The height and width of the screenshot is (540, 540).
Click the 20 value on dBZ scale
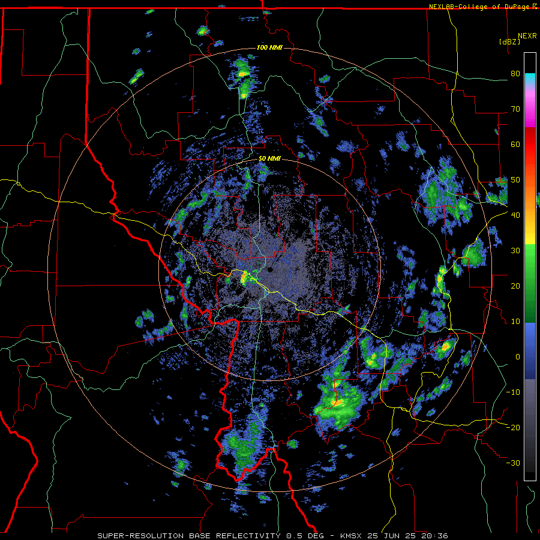[515, 286]
